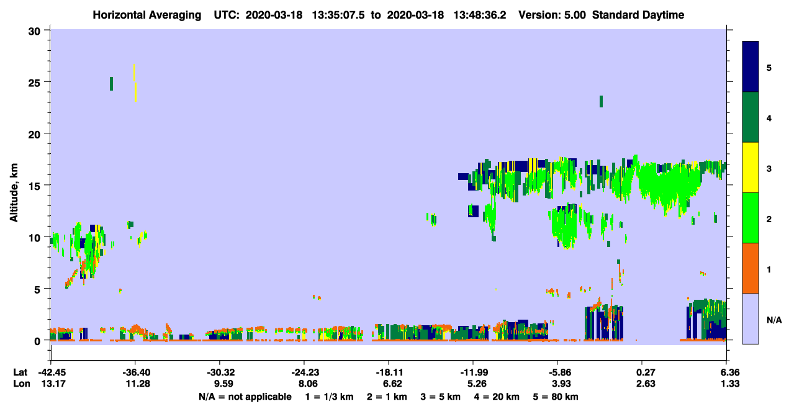
Task: Click the end time '13:48:36.2' in title
Action: pyautogui.click(x=479, y=15)
